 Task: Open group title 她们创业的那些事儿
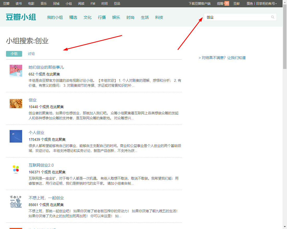tap(46, 67)
